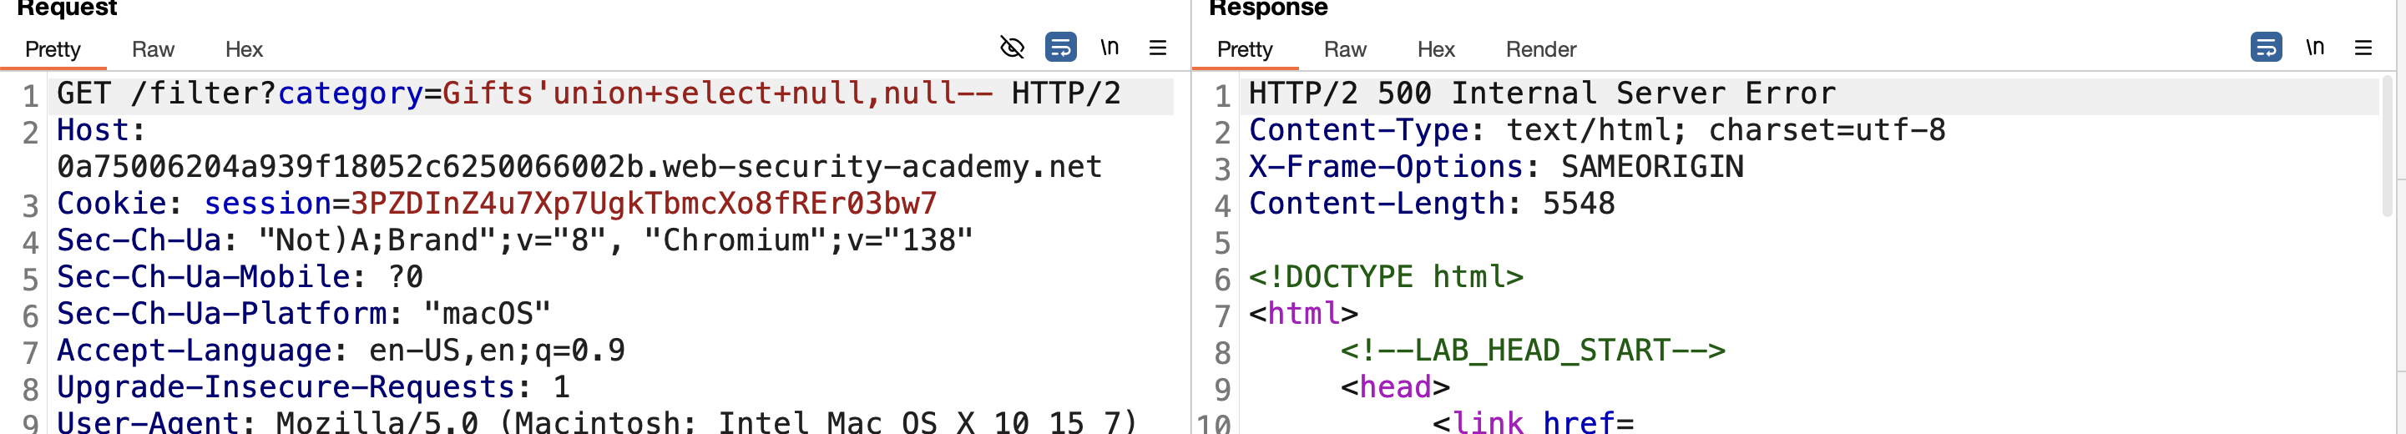Click the Sec-Ch-Ua-Platform "macOS" line
The image size is (2406, 434).
point(304,314)
